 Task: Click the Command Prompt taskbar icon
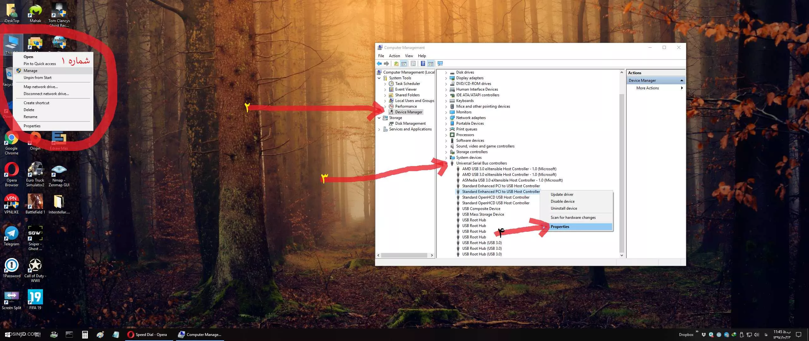pos(69,335)
